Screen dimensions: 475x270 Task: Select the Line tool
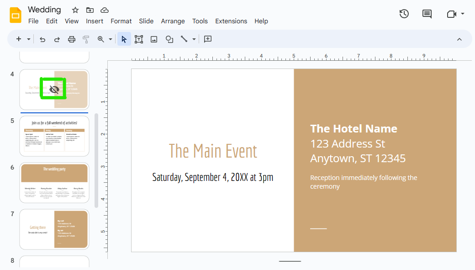point(184,39)
